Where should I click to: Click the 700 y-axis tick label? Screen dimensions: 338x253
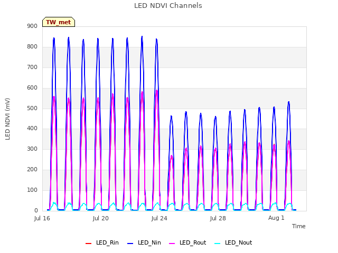(32, 67)
